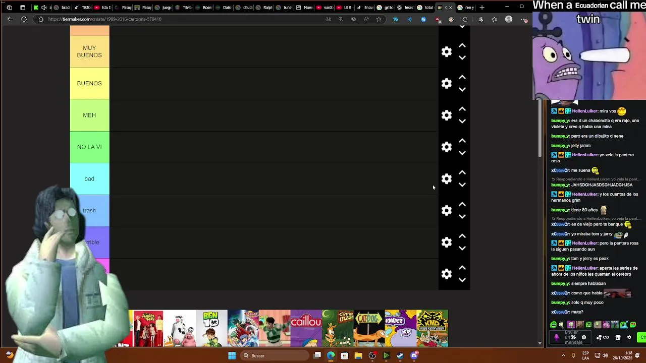Open a new browser tab
This screenshot has width=646, height=363.
[482, 8]
